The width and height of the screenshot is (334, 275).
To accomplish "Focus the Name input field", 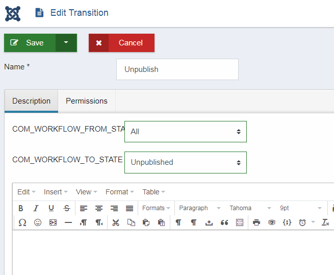I will 177,69.
